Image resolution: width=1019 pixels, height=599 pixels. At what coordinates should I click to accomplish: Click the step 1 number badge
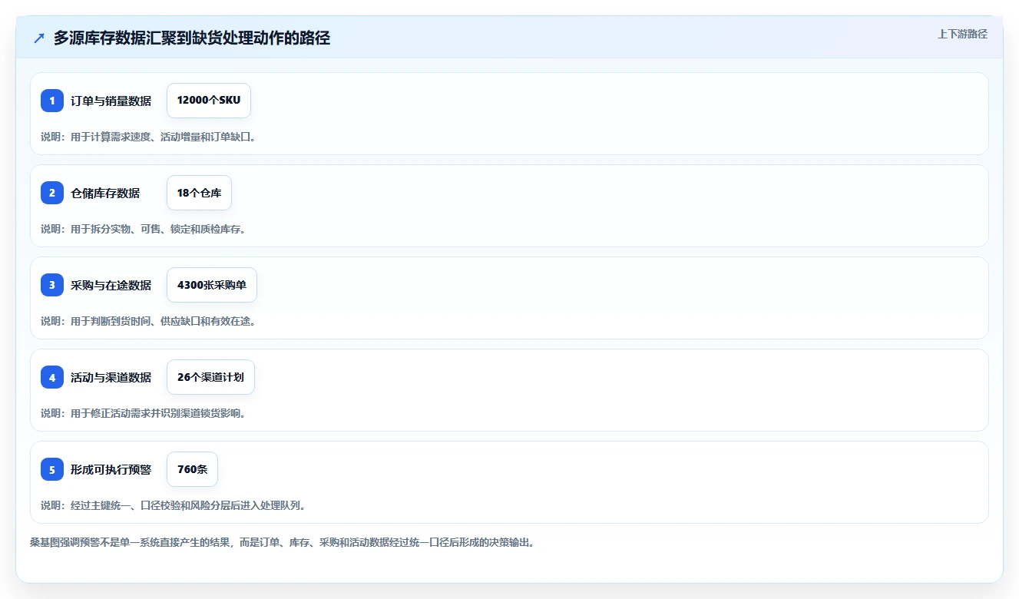pos(52,101)
